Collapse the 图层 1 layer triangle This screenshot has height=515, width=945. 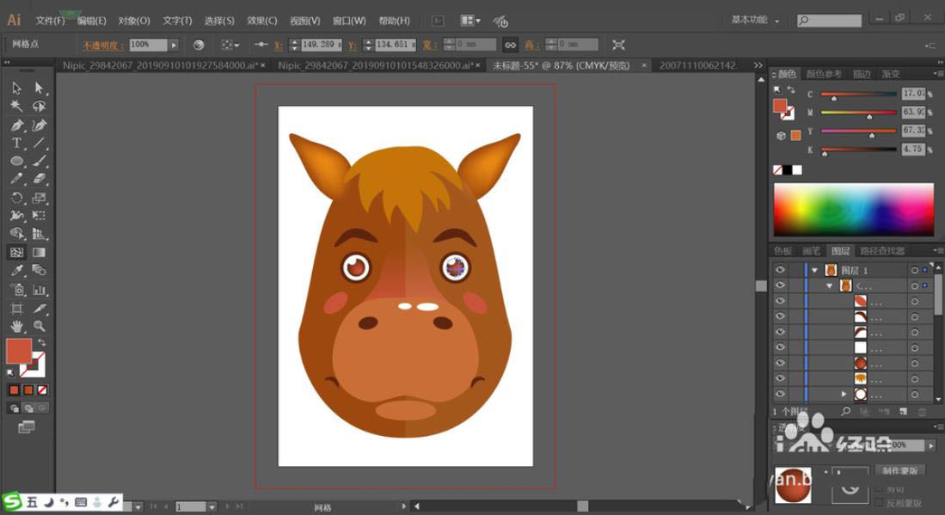815,271
